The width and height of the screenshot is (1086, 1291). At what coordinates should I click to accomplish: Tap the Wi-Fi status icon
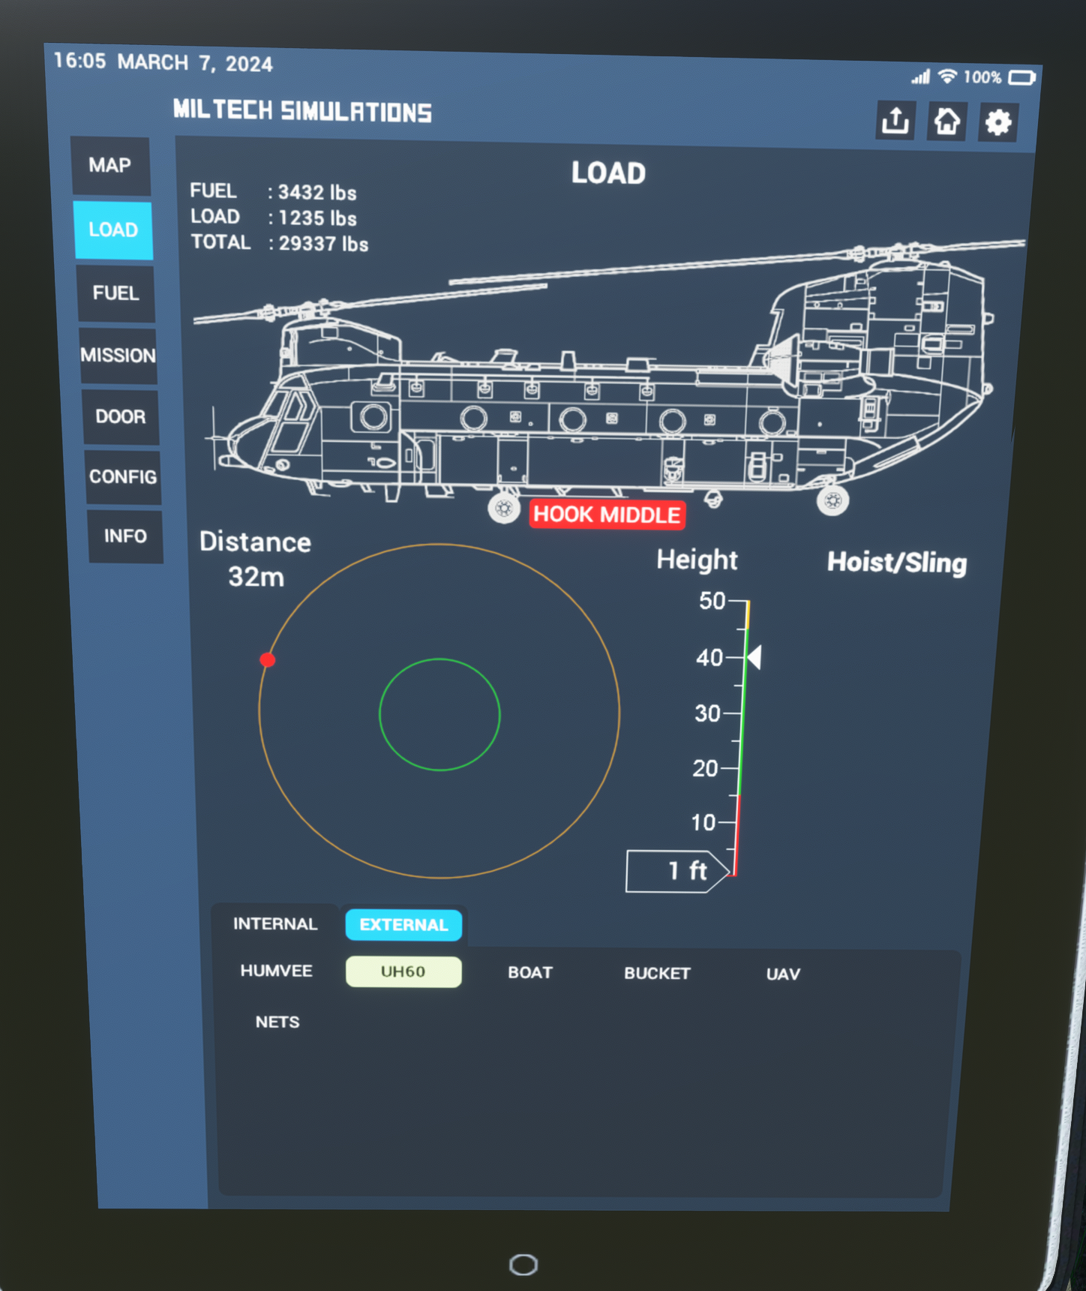[948, 77]
